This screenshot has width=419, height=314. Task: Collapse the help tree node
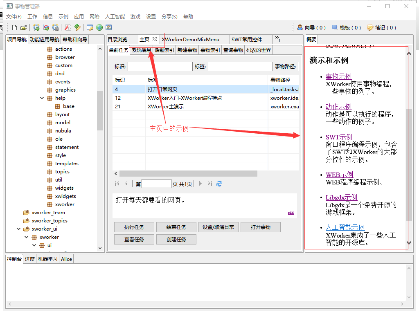[42, 98]
